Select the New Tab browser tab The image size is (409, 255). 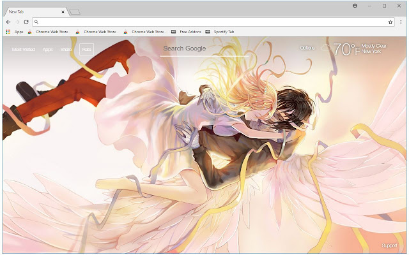point(35,11)
